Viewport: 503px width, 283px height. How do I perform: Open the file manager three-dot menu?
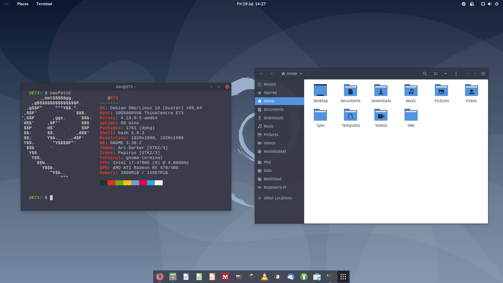(456, 74)
